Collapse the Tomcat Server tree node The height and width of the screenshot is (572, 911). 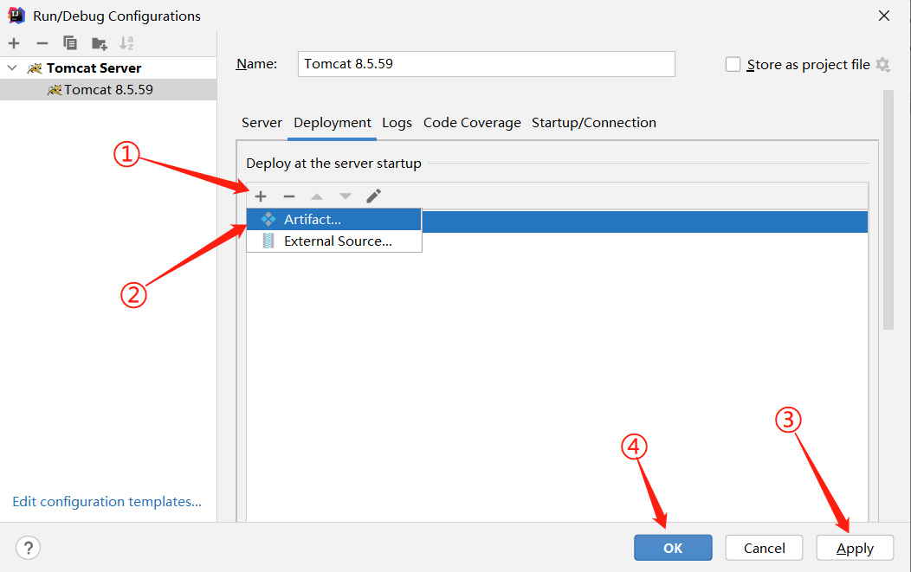pyautogui.click(x=12, y=68)
